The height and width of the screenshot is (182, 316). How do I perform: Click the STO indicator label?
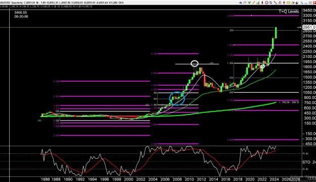pos(306,162)
